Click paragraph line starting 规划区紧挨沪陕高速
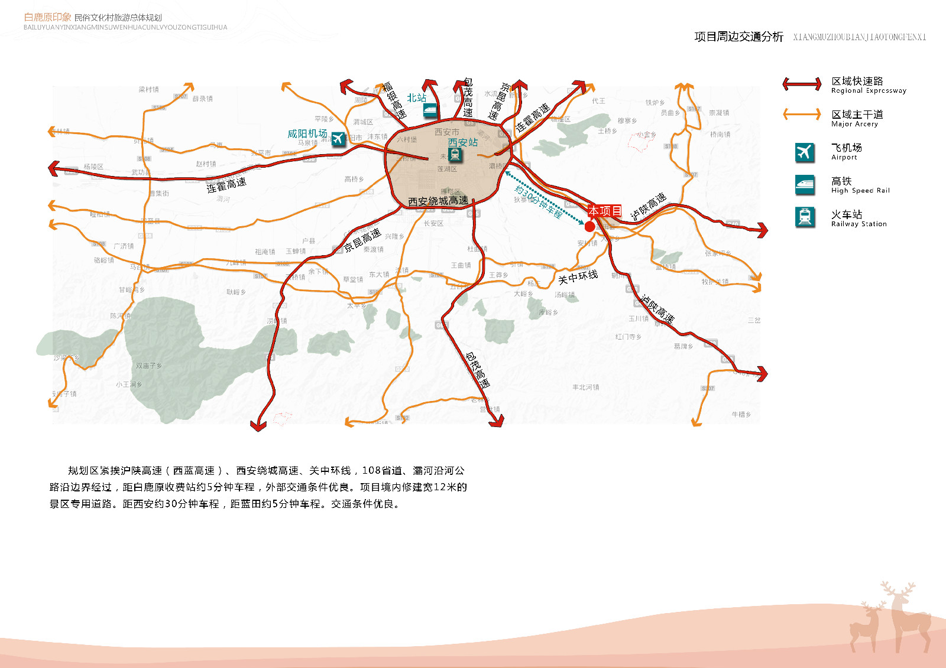 click(x=266, y=471)
